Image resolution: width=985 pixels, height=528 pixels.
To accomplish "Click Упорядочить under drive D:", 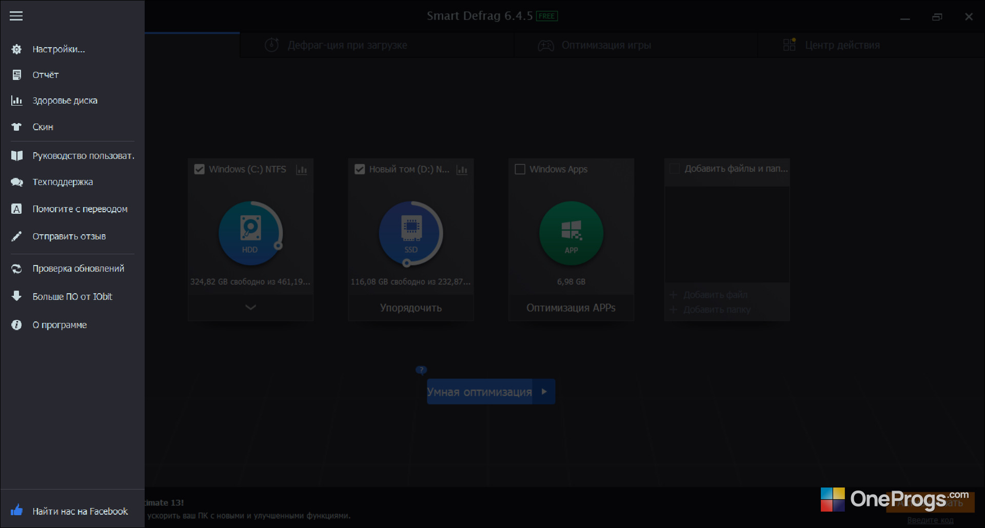I will [411, 308].
